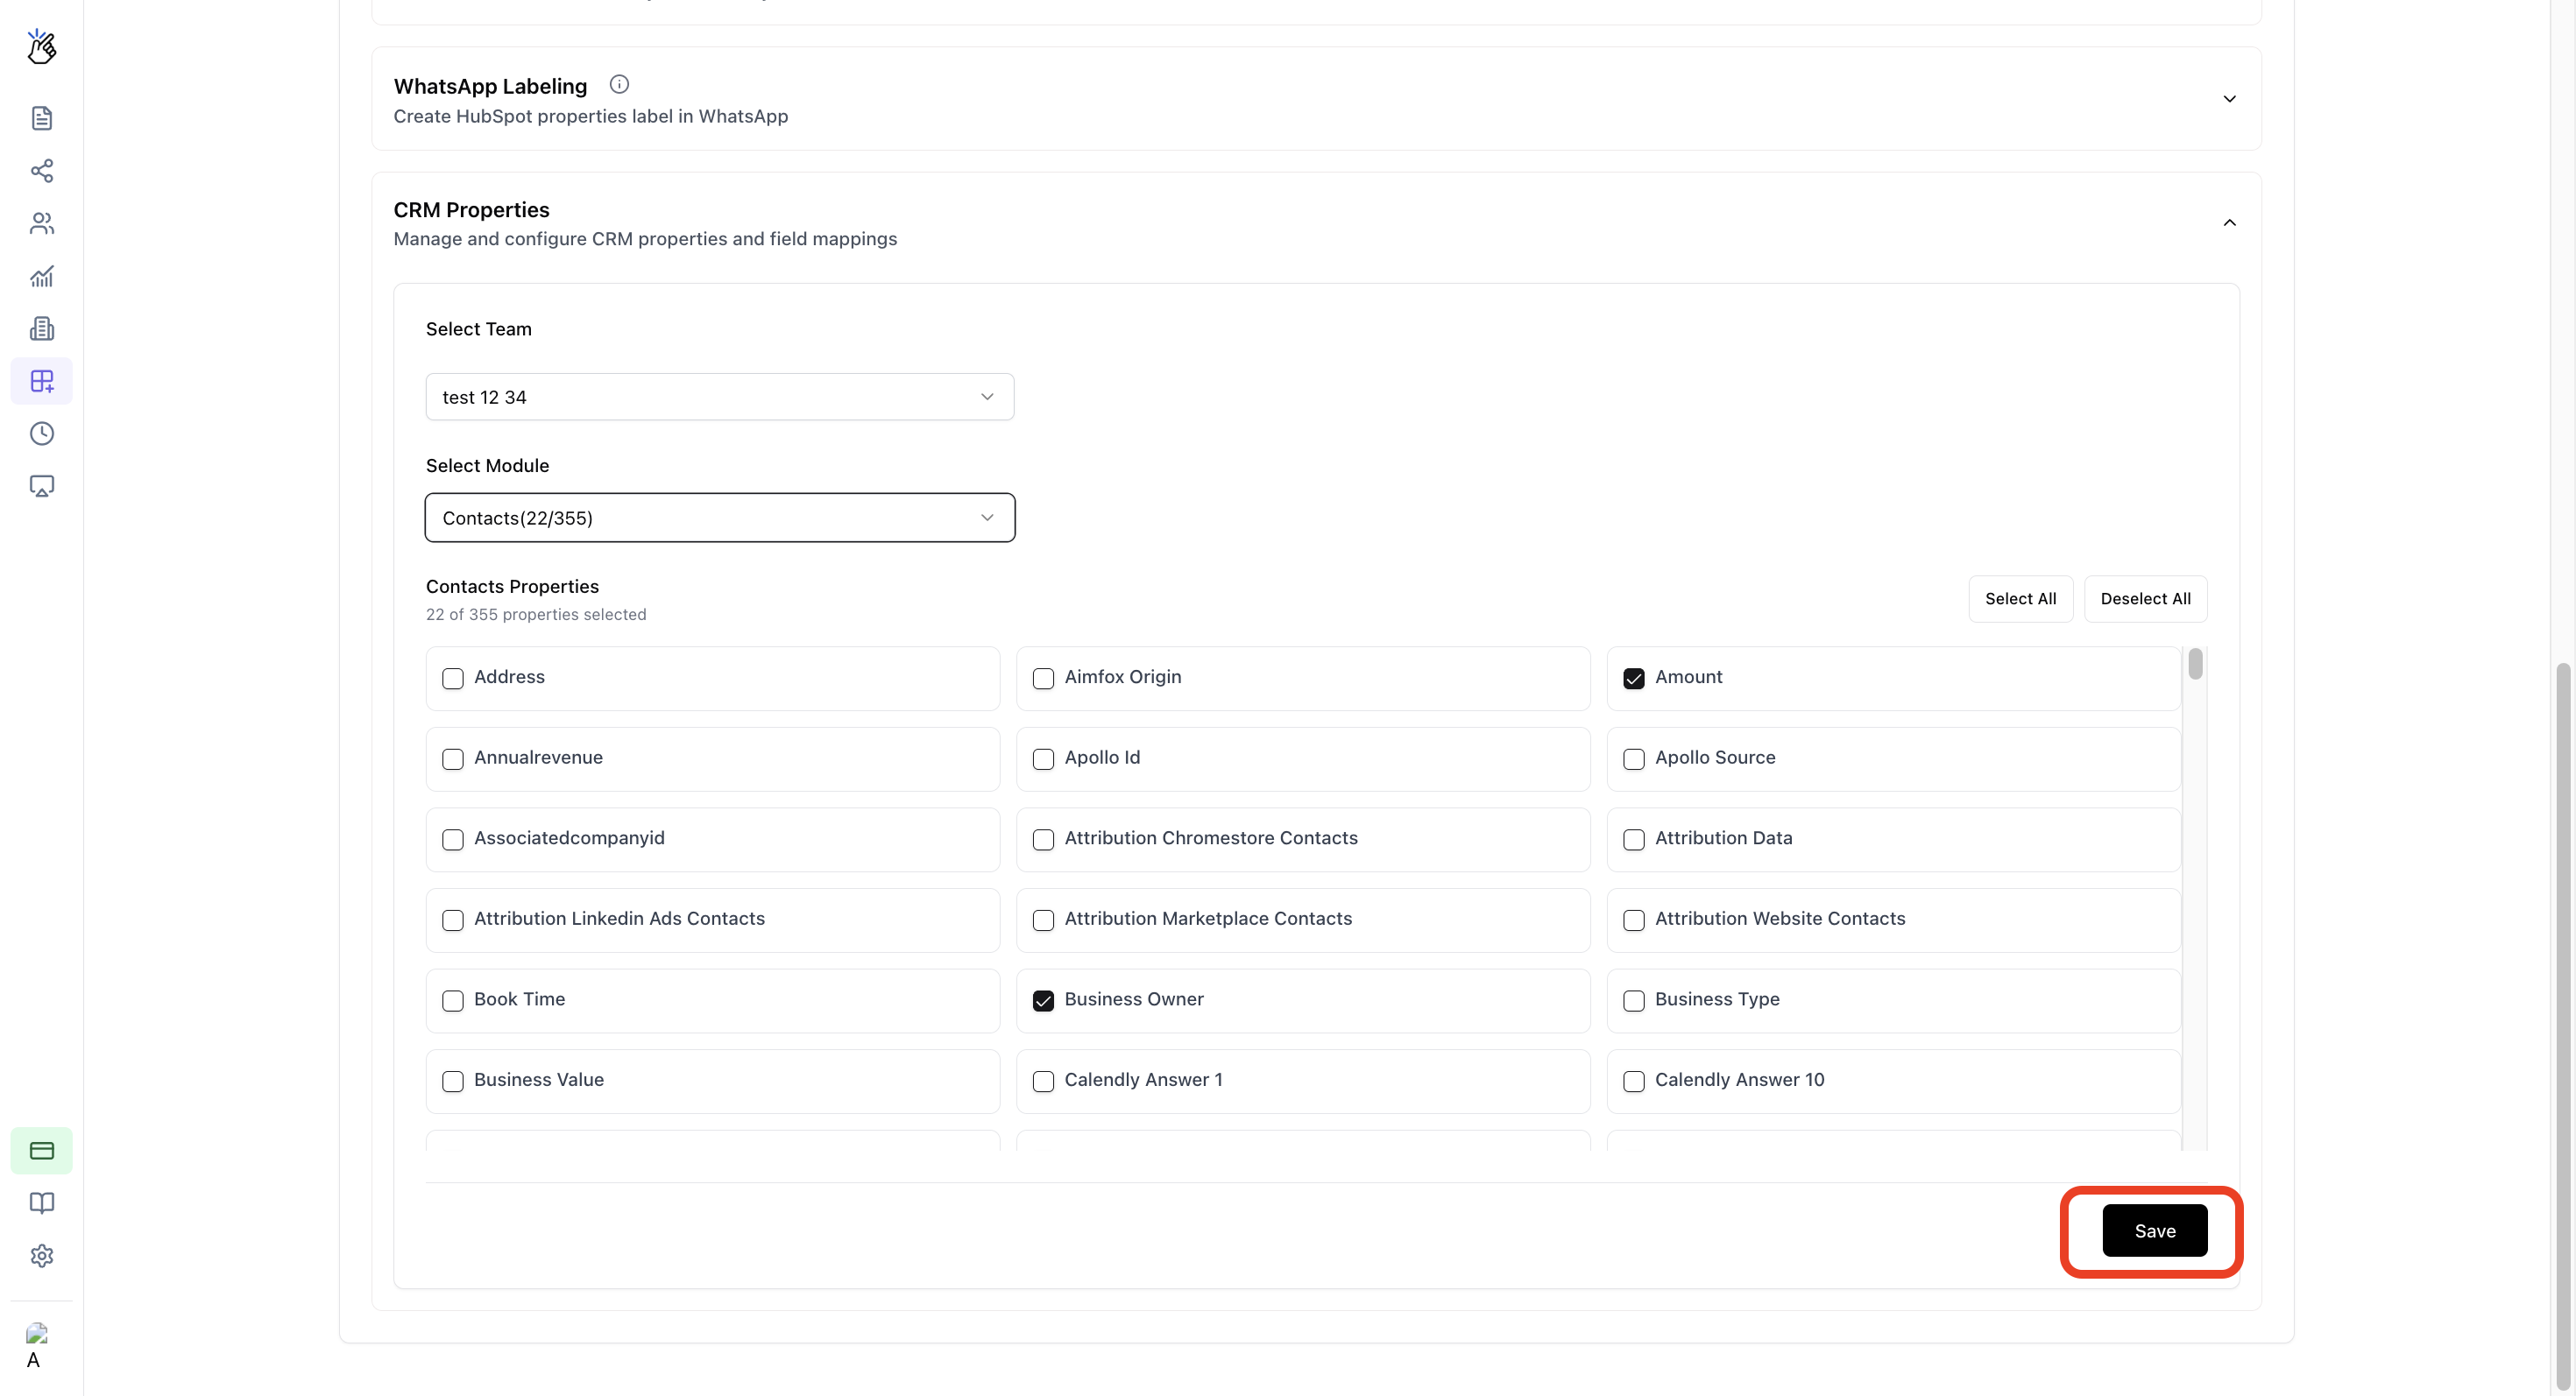Click the clock history sidebar icon
The image size is (2576, 1396).
coord(41,434)
